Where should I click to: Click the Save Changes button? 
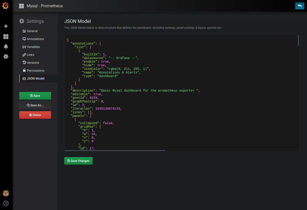[x=78, y=161]
